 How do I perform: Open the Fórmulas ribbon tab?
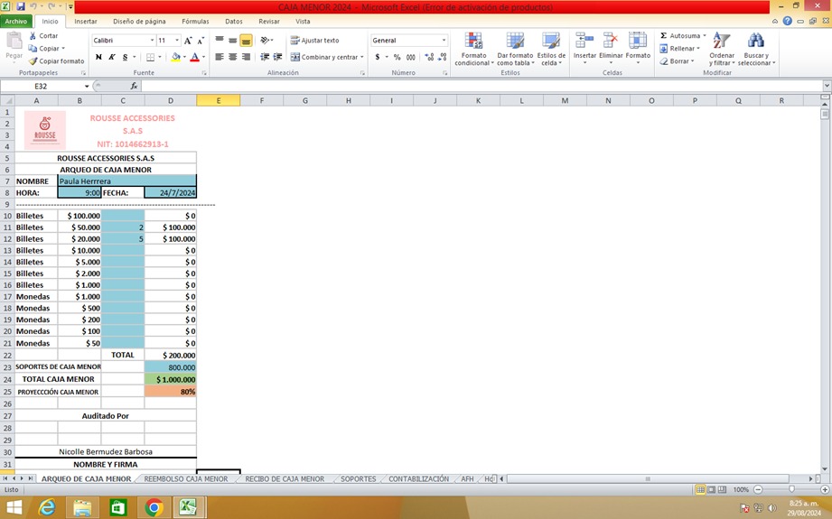coord(195,21)
